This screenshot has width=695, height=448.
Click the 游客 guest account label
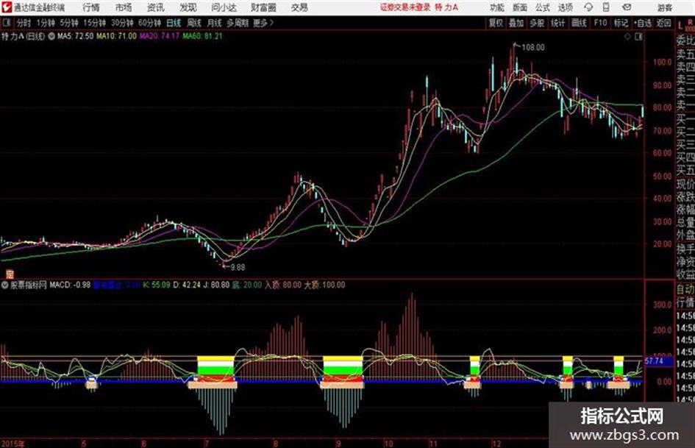pyautogui.click(x=664, y=7)
